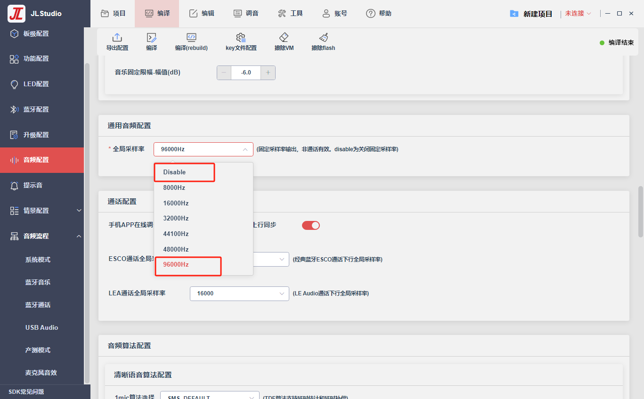Viewport: 644px width, 399px height.
Task: Switch to the 调音 tab
Action: point(246,14)
